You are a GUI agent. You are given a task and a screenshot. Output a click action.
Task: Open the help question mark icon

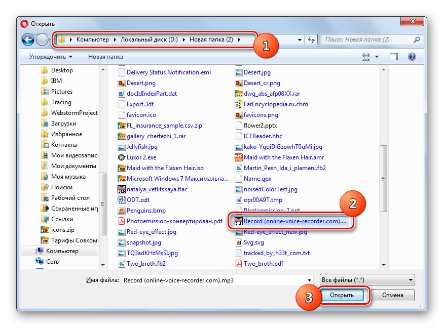pos(412,57)
